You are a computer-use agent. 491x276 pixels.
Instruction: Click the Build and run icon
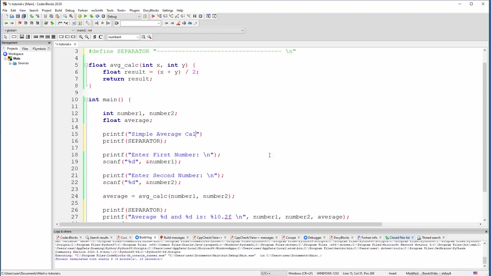91,16
